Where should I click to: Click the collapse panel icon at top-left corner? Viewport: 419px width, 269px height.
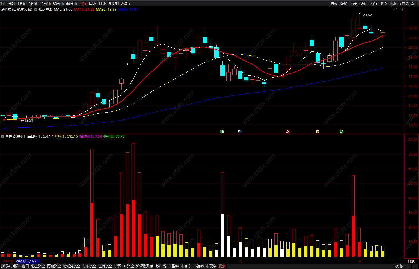coord(3,3)
